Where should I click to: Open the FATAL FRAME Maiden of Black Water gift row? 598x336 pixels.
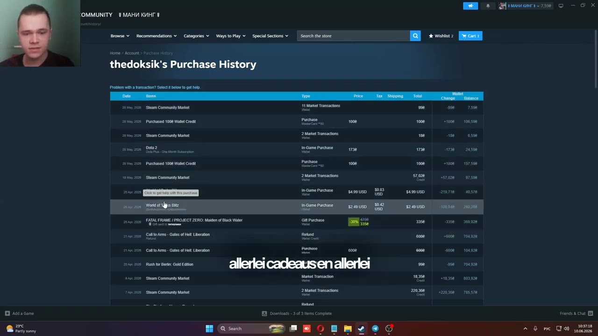point(297,222)
